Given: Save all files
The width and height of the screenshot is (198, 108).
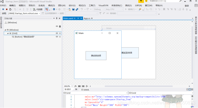Looking at the screenshot, I should [x=77, y=9].
